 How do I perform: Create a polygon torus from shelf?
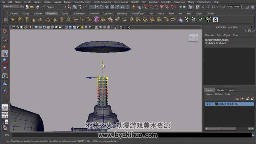[48, 20]
